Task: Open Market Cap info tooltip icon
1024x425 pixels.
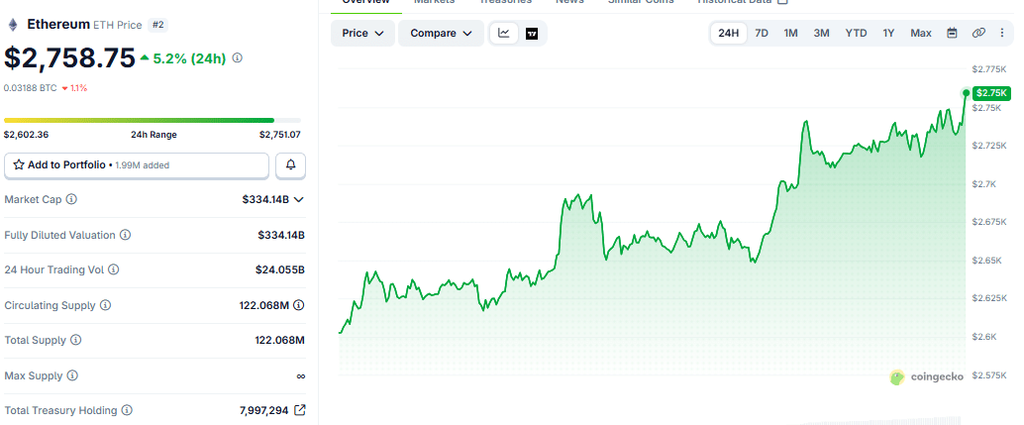Action: [71, 199]
